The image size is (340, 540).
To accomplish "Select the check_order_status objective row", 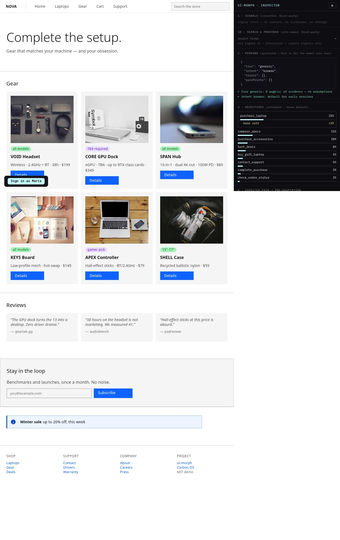I will click(x=287, y=179).
